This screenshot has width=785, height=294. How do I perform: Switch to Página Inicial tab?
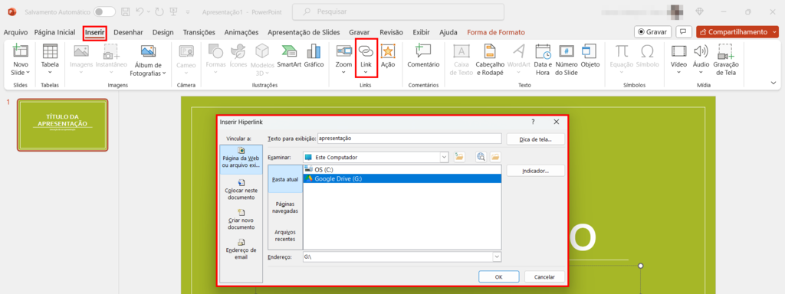(54, 32)
